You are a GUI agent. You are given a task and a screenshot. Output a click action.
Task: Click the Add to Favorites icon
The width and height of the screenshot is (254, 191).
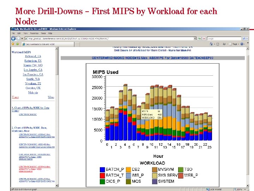(18, 44)
